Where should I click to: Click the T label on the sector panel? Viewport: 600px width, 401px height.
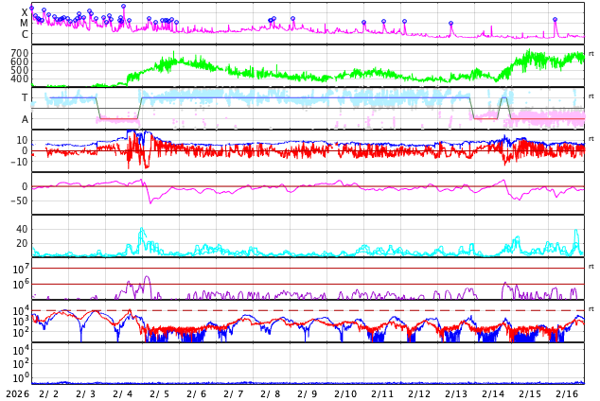coord(25,97)
